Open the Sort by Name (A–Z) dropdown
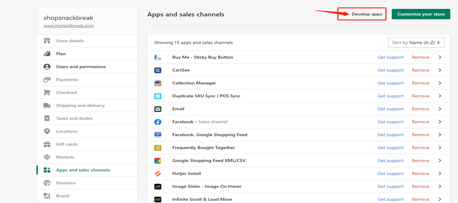The image size is (458, 203). pos(416,42)
